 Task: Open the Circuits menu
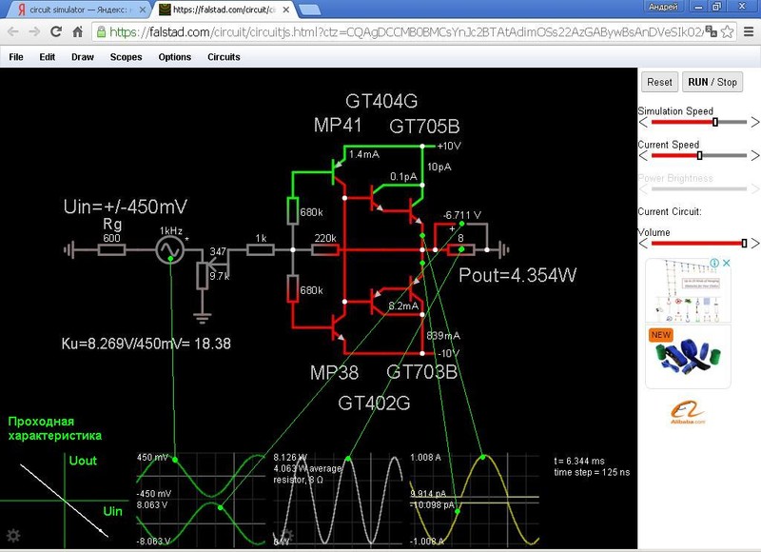coord(224,57)
